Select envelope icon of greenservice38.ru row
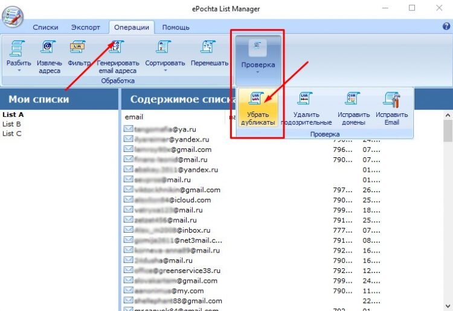453x311 pixels. coord(128,270)
